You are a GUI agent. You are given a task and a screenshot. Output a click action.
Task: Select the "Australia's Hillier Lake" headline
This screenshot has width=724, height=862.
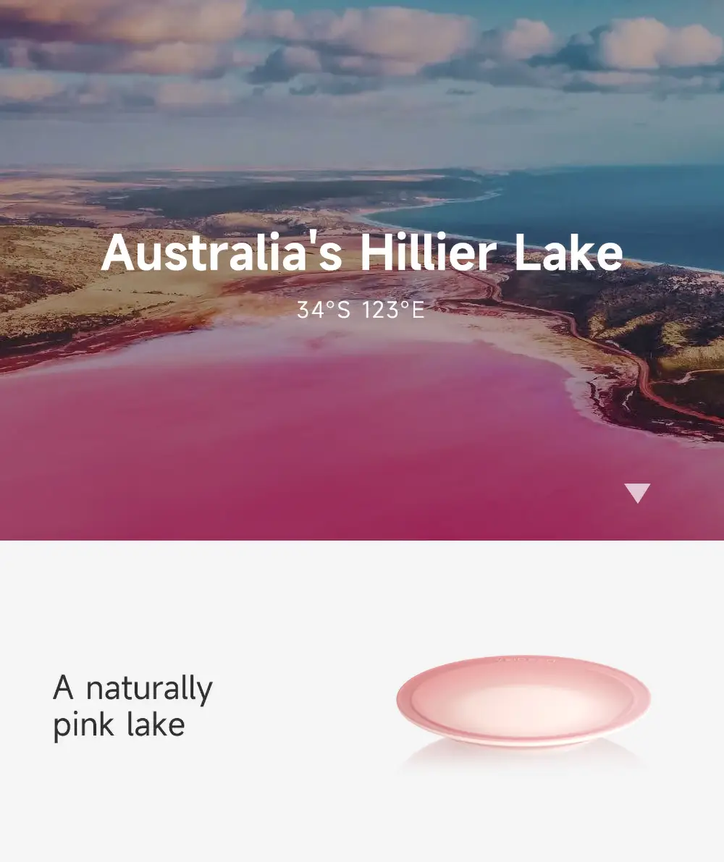click(x=362, y=253)
